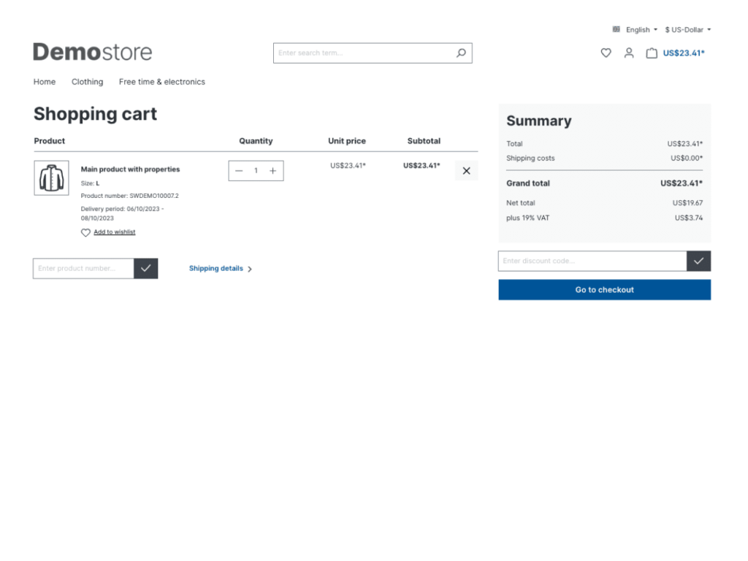Open the US-Dollar currency dropdown
Viewport: 748px width, 561px height.
tap(686, 29)
